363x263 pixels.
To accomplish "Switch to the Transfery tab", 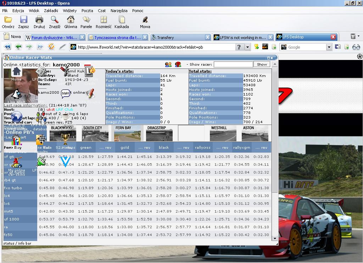I will [x=180, y=37].
